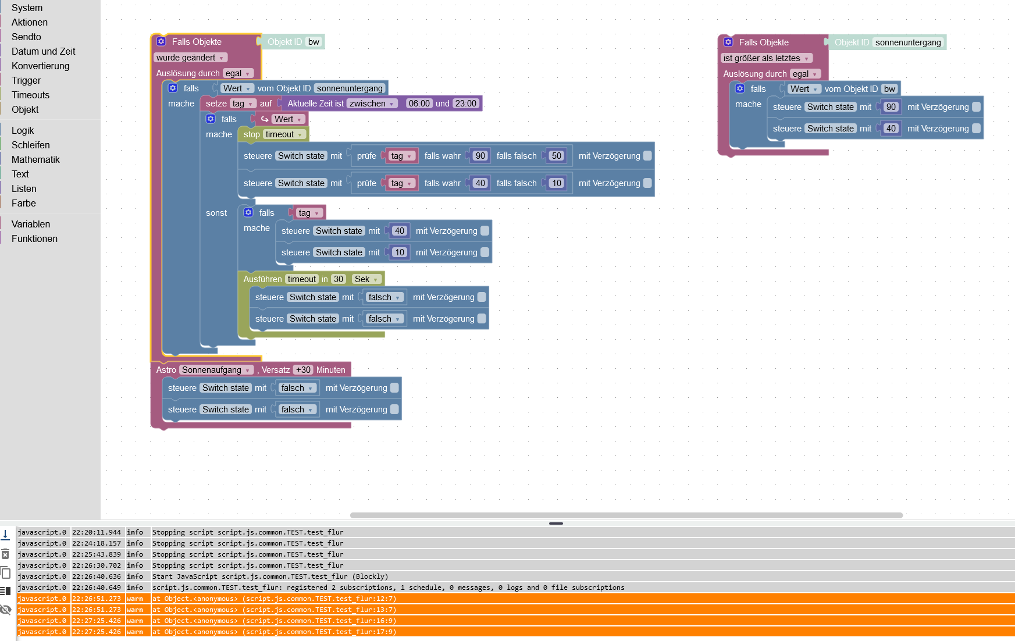Click 'falls falsch' value 50
The width and height of the screenshot is (1015, 641).
[557, 156]
